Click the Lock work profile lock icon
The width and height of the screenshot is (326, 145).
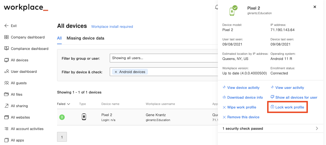[x=272, y=107]
